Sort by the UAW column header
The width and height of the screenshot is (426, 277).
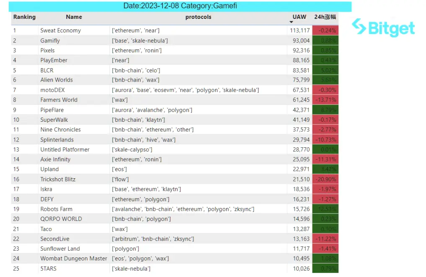[299, 17]
